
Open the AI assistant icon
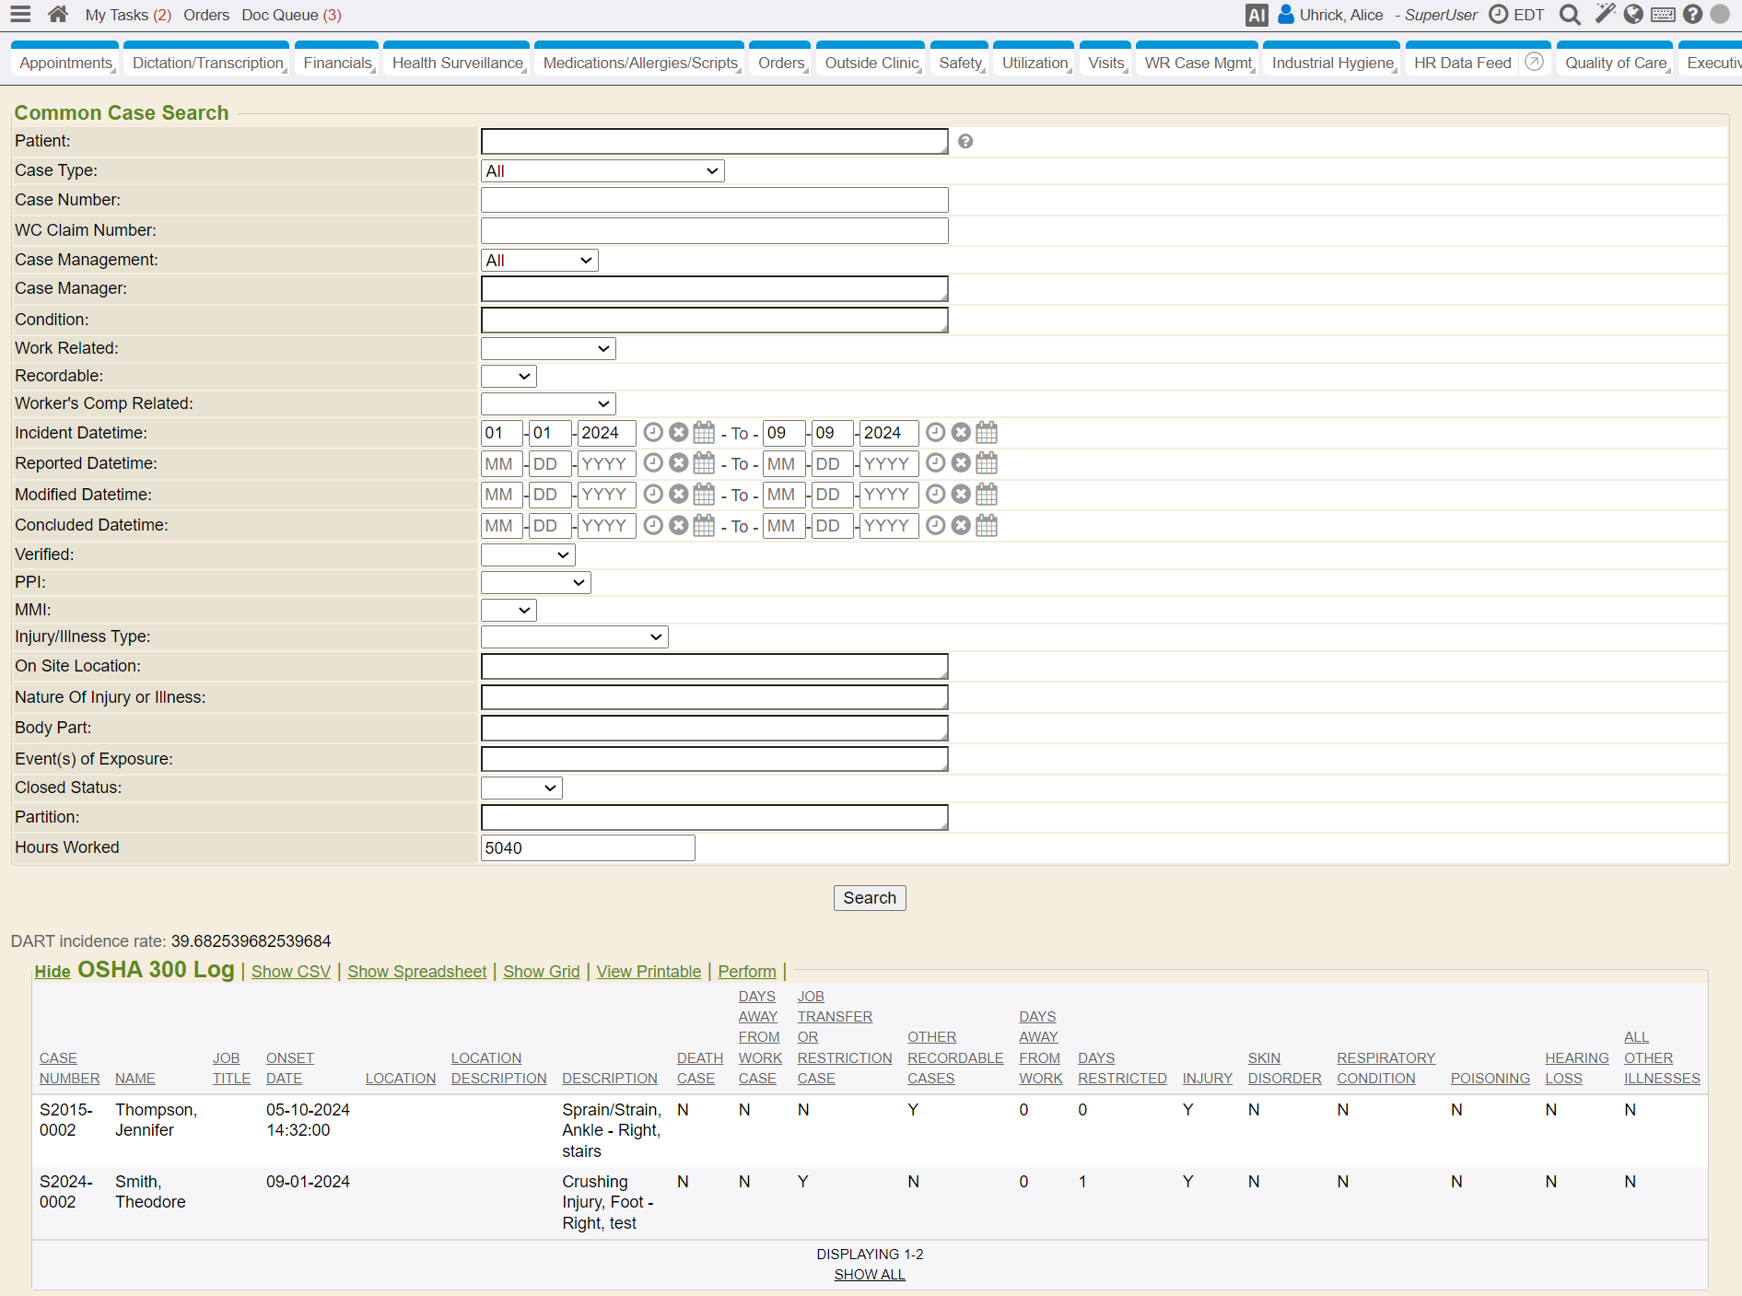[x=1257, y=15]
